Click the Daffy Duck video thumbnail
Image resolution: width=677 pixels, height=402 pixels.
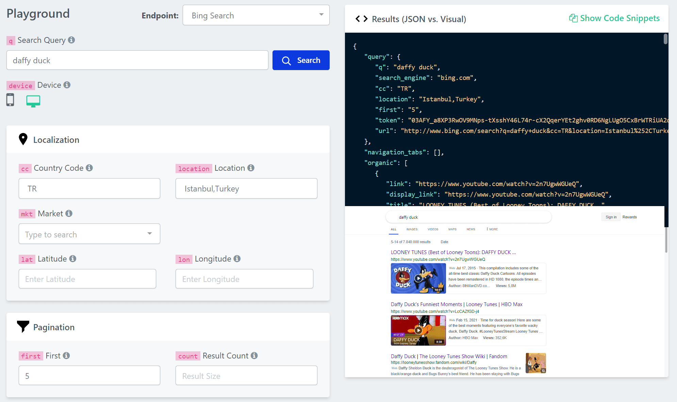(x=418, y=278)
